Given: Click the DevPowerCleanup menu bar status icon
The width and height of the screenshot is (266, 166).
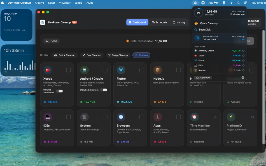Looking at the screenshot, I should [195, 3].
